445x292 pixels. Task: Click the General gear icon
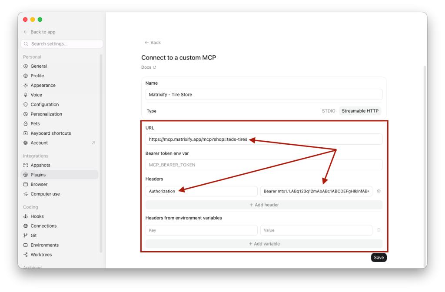[x=26, y=66]
